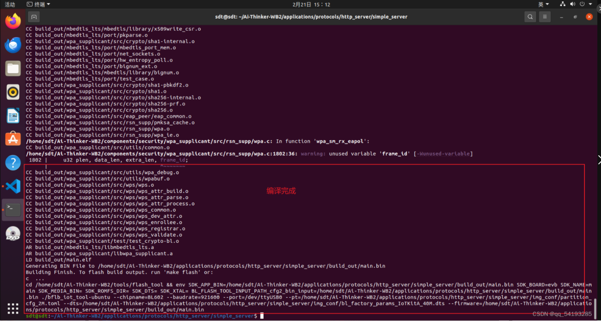Launch LibreOffice Writer from the dock
The image size is (601, 321).
[x=13, y=116]
